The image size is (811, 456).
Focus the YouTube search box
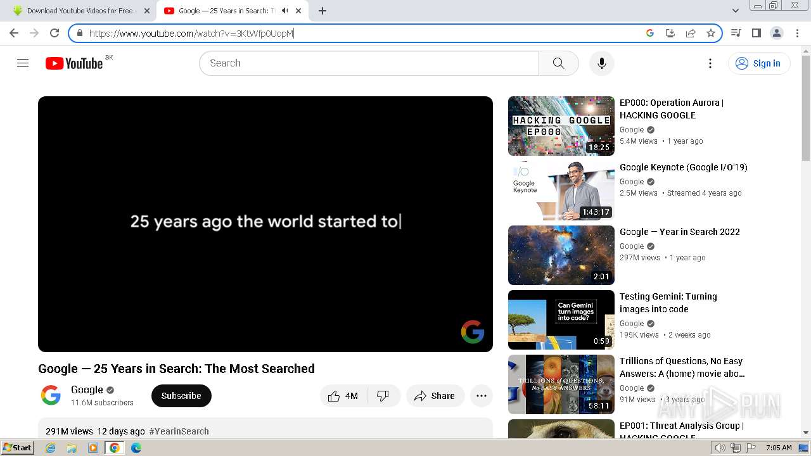[369, 63]
